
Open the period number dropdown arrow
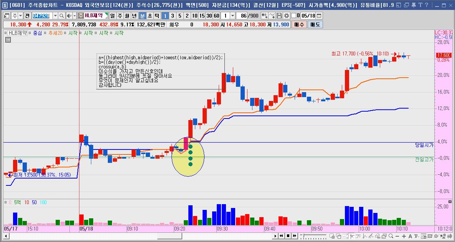point(233,16)
